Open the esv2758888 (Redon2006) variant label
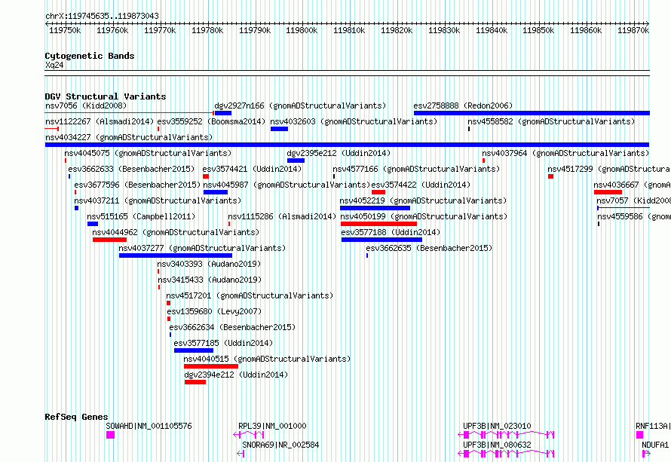 463,106
